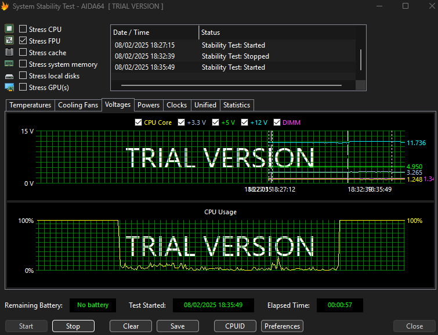Select the 18:35:49 Stability Test: Started row
This screenshot has height=335, width=438.
point(233,67)
